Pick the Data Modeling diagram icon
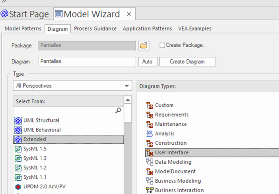The width and height of the screenshot is (279, 194). (149, 162)
